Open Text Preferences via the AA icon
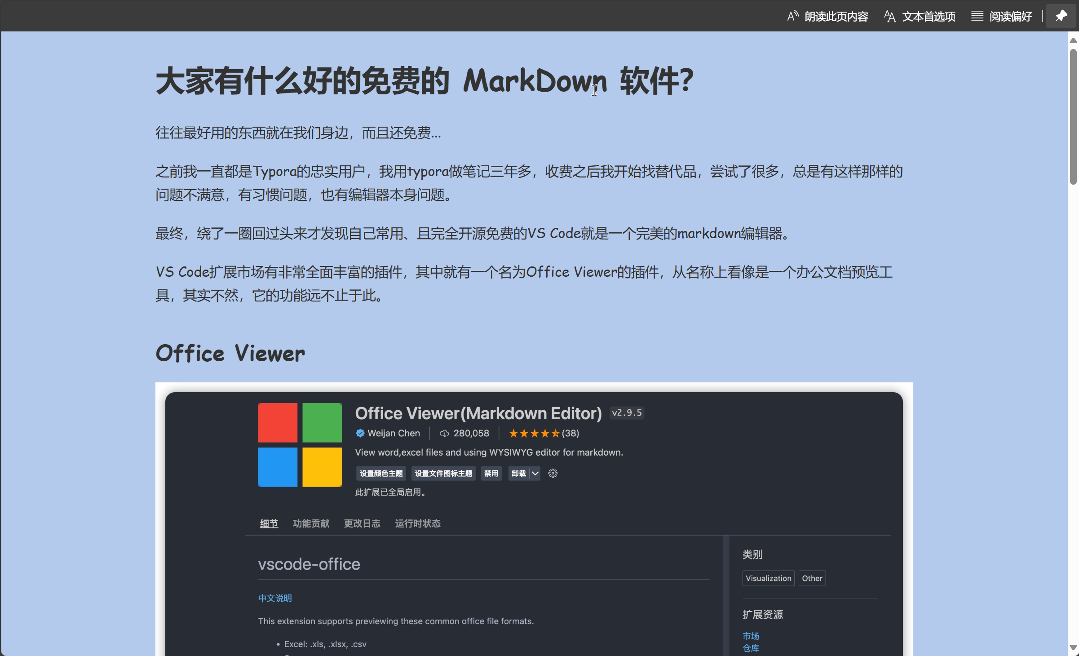 point(890,17)
